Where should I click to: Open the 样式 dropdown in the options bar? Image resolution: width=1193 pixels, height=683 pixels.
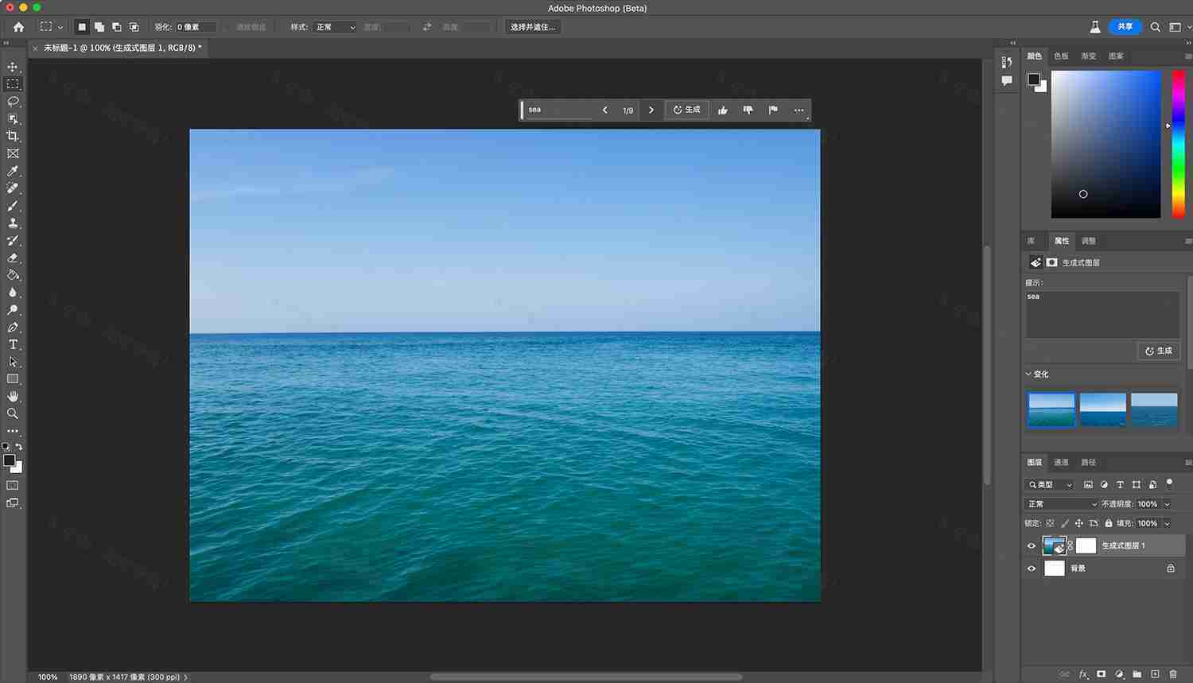[x=334, y=26]
